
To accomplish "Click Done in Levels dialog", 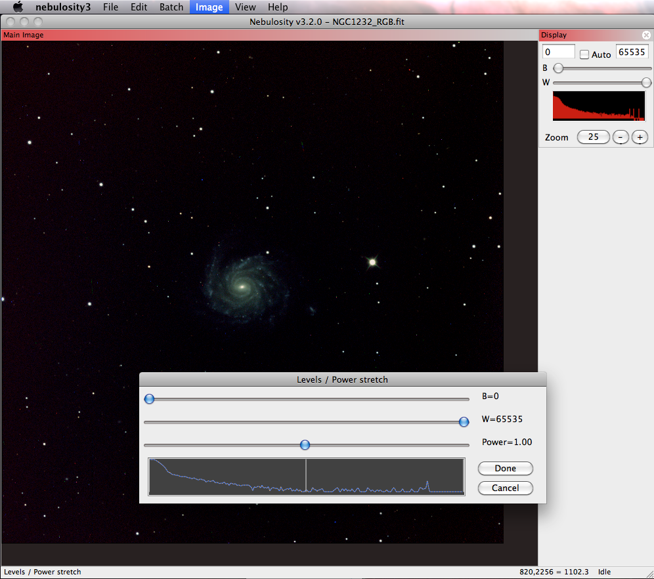I will click(505, 469).
